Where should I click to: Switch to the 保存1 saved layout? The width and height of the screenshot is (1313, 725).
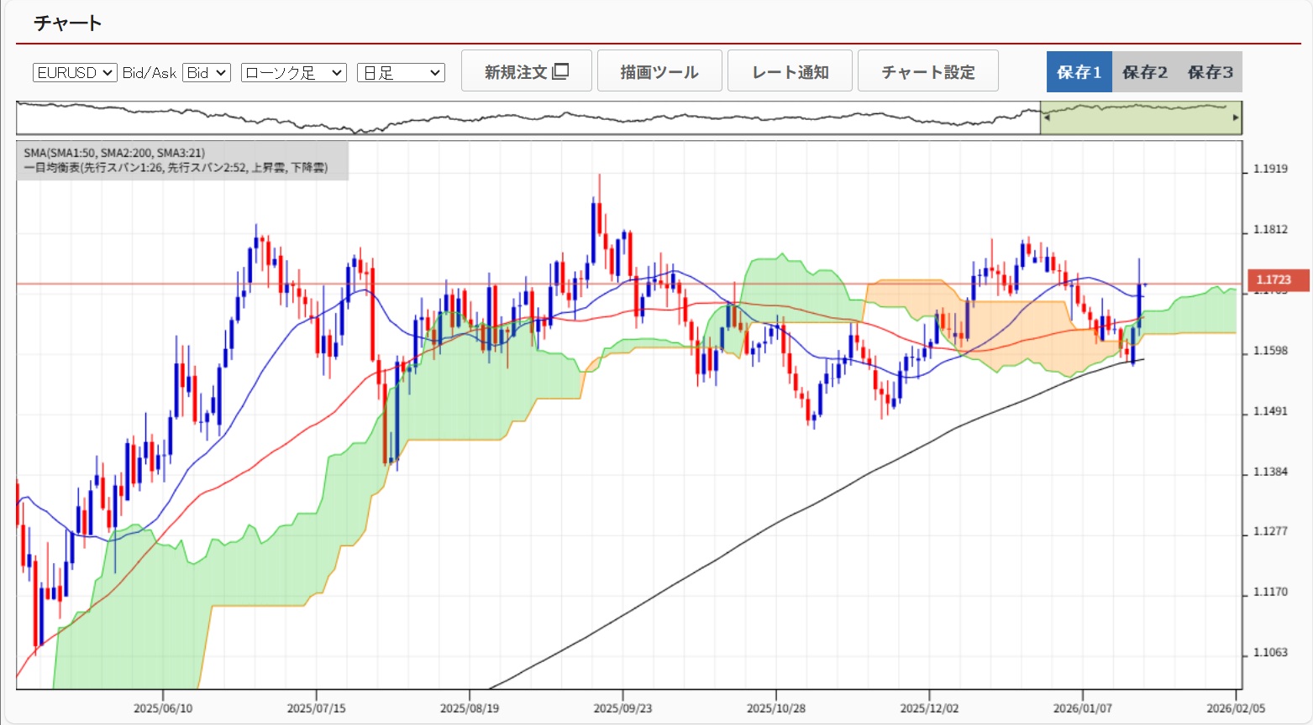tap(1079, 72)
